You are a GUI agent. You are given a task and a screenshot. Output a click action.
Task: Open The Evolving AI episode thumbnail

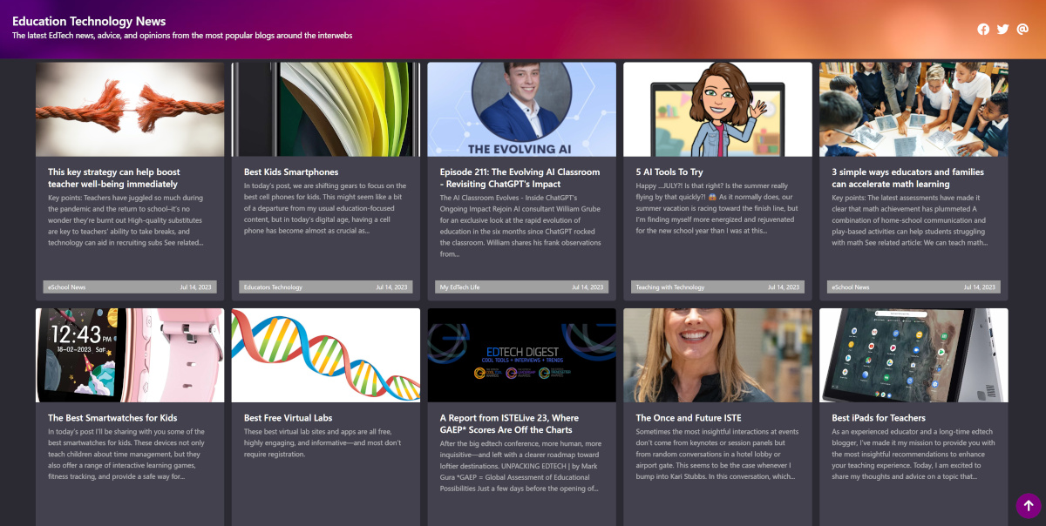point(521,109)
